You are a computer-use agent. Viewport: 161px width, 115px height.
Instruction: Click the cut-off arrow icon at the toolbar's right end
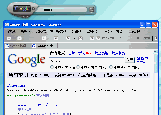[156, 38]
